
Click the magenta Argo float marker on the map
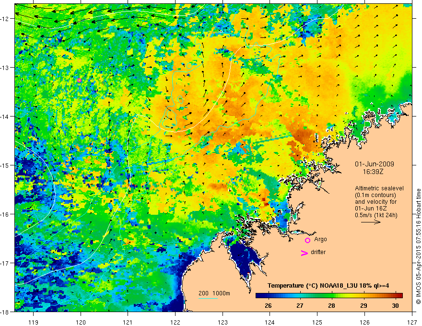click(79, 80)
